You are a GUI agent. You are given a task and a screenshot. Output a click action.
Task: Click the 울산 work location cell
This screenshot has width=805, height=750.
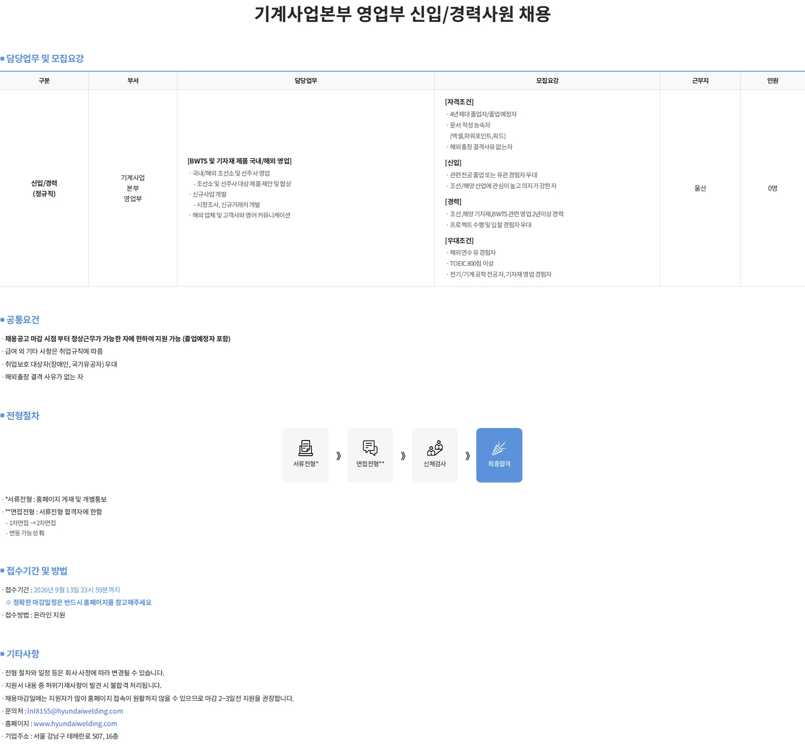click(x=700, y=188)
